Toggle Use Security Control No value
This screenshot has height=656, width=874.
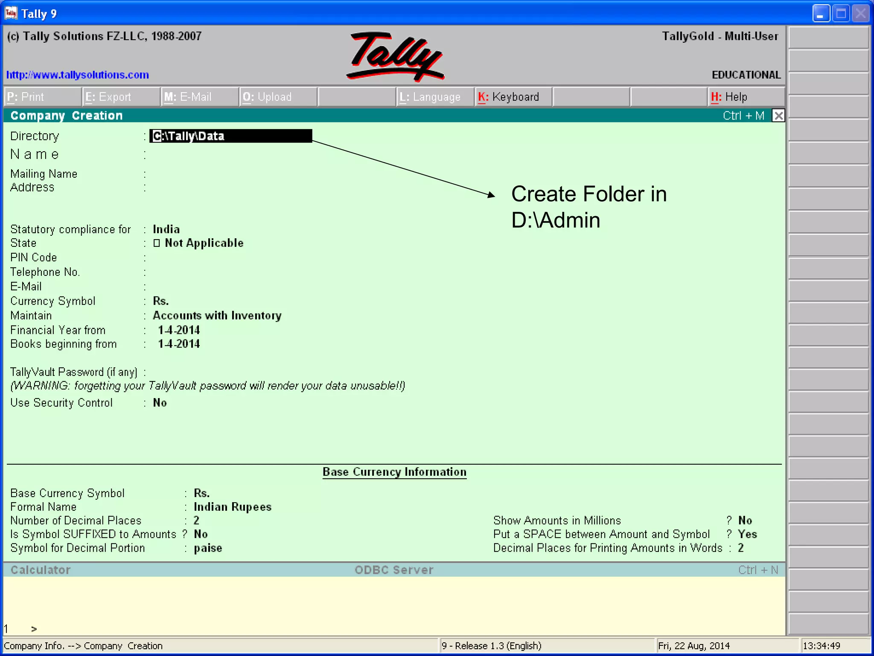(160, 403)
